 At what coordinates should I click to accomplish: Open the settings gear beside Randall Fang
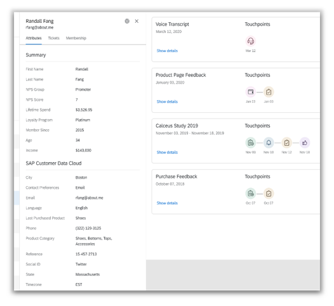point(127,21)
